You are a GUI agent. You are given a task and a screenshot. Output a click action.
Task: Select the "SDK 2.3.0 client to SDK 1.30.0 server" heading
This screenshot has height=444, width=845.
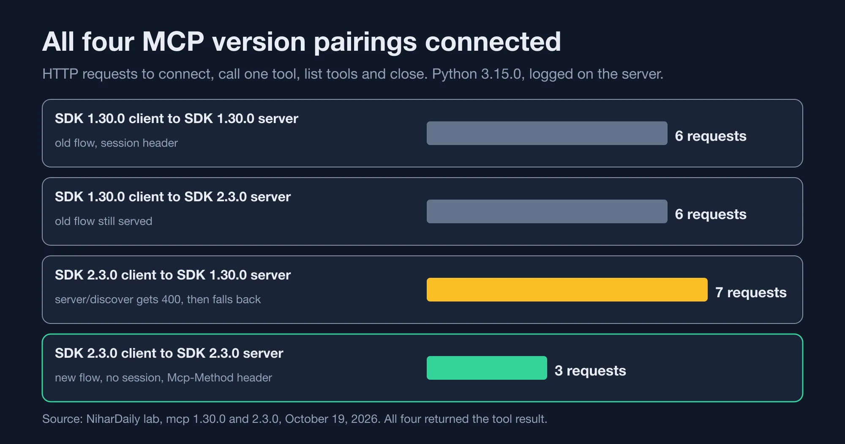(173, 275)
